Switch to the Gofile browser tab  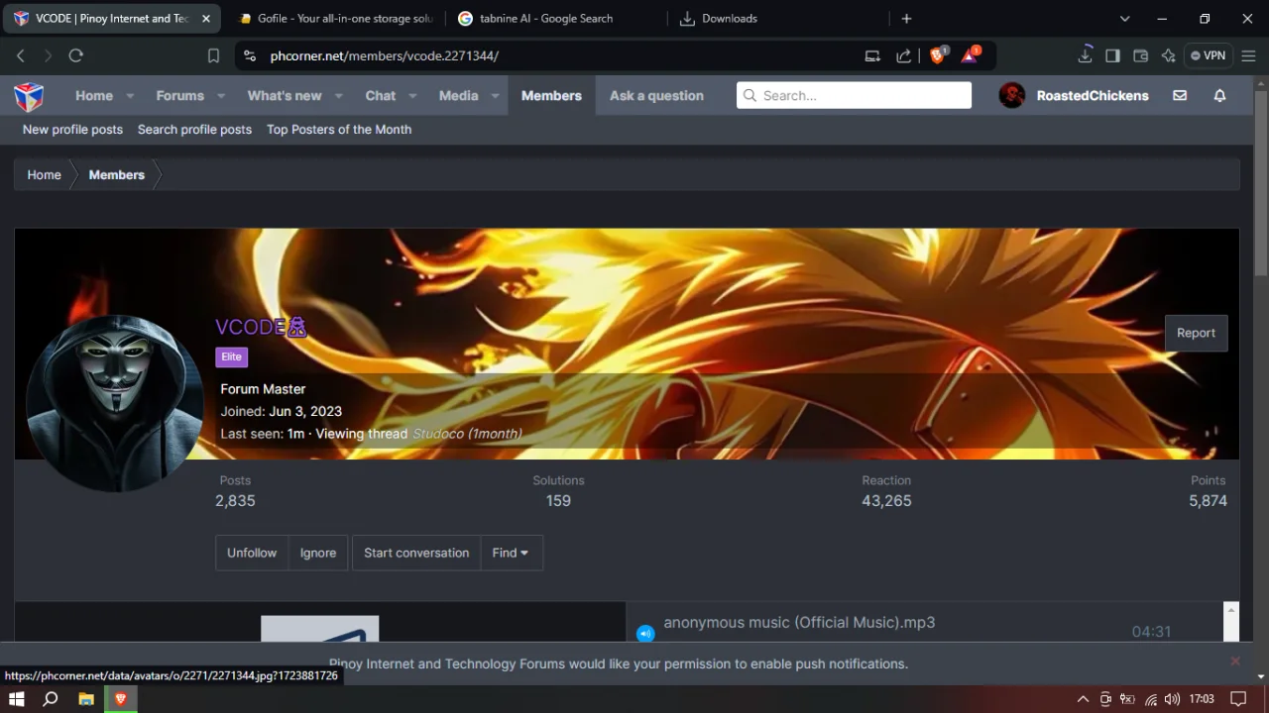pos(335,18)
